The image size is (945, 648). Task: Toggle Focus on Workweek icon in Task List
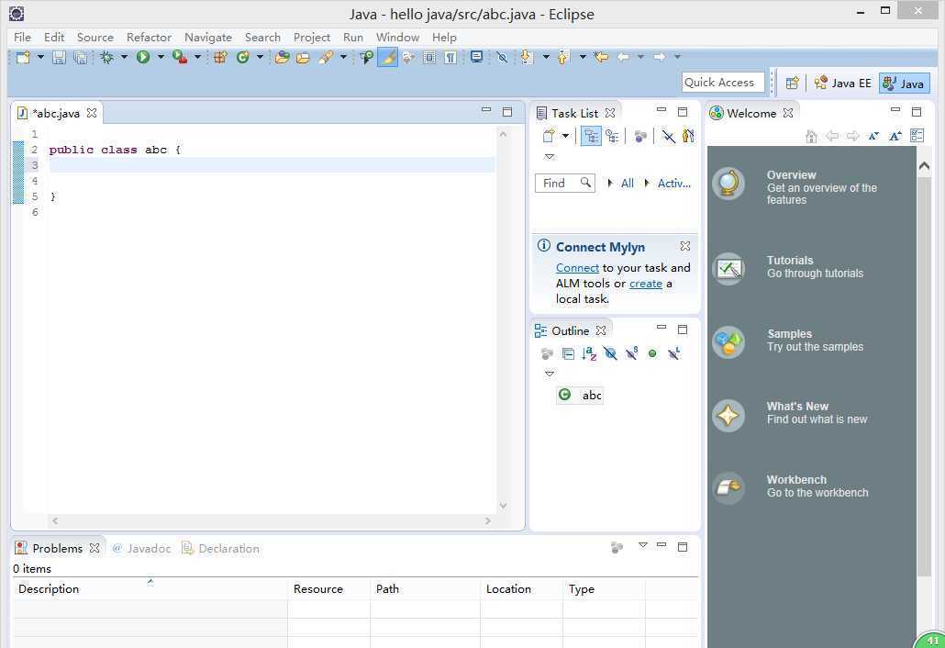[688, 136]
